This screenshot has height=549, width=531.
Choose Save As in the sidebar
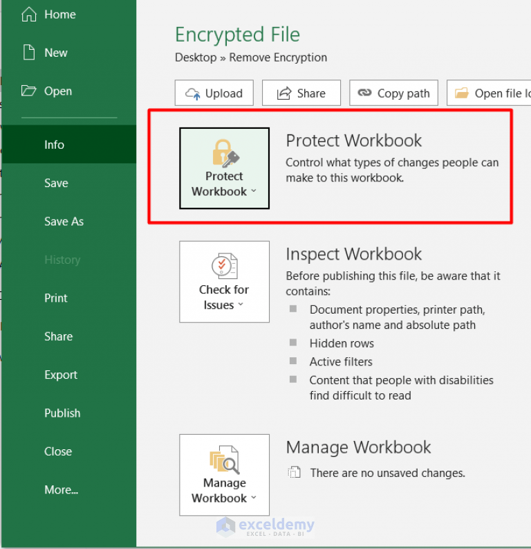[69, 222]
